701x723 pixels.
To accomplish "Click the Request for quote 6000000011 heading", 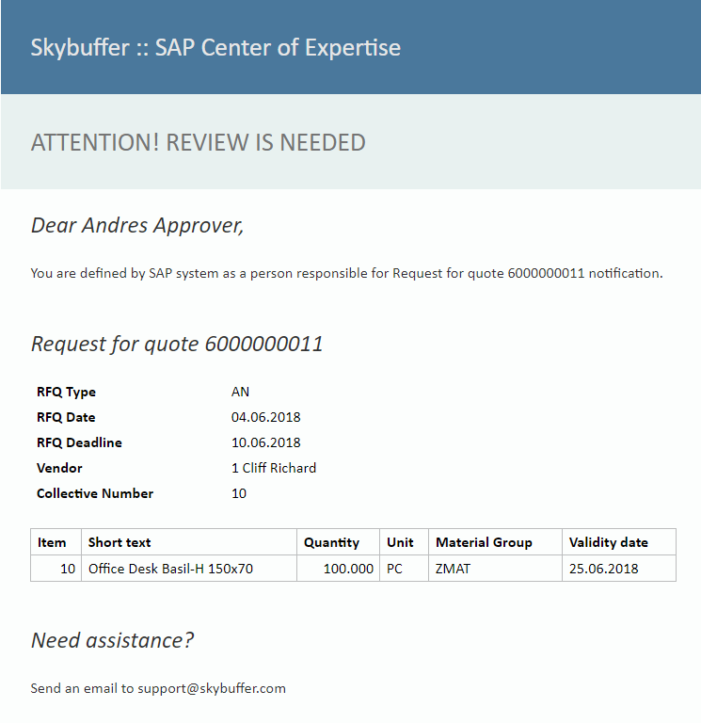I will (177, 344).
